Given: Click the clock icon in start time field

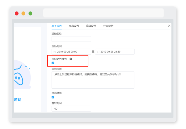Looking at the screenshot, I should coord(55,52).
